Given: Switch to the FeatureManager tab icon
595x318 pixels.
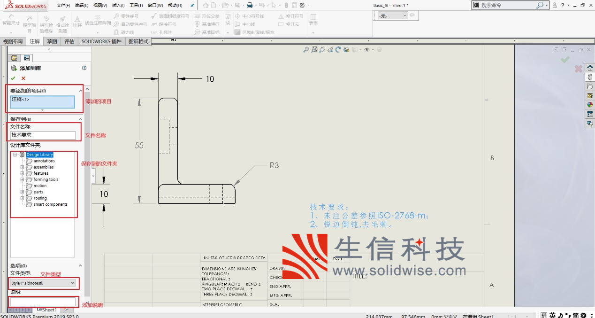Looking at the screenshot, I should point(14,58).
